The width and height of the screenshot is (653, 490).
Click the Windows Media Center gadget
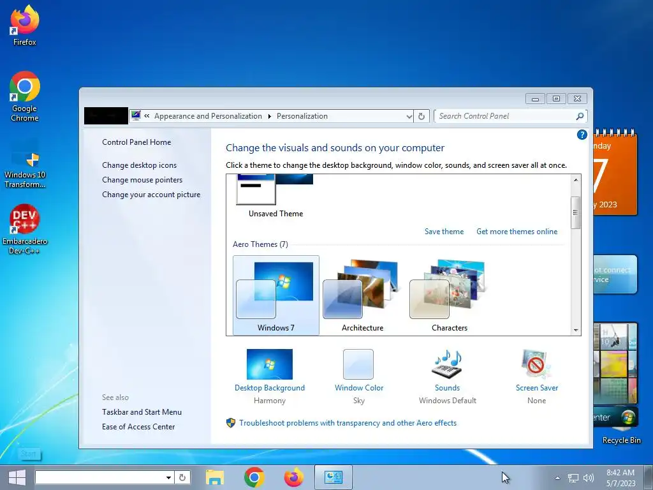tap(615, 417)
